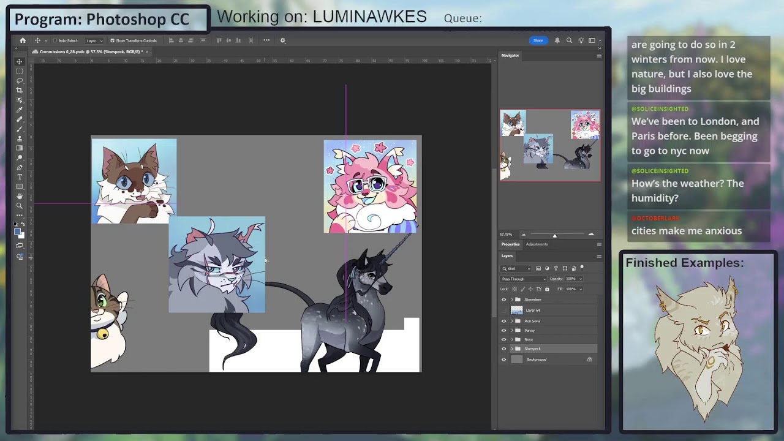Click the search magnifier near Share

569,40
